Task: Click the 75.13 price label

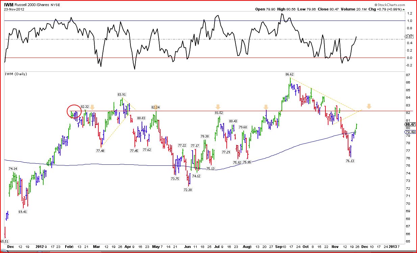Action: point(211,168)
